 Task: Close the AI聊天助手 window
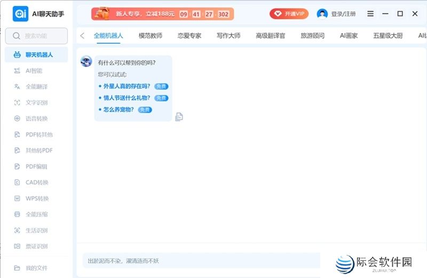point(415,14)
